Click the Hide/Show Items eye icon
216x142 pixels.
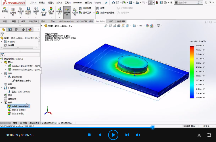click(x=141, y=26)
